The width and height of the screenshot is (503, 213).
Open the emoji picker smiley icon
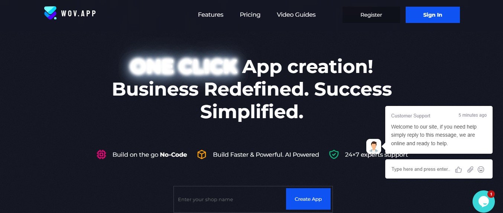pos(481,169)
